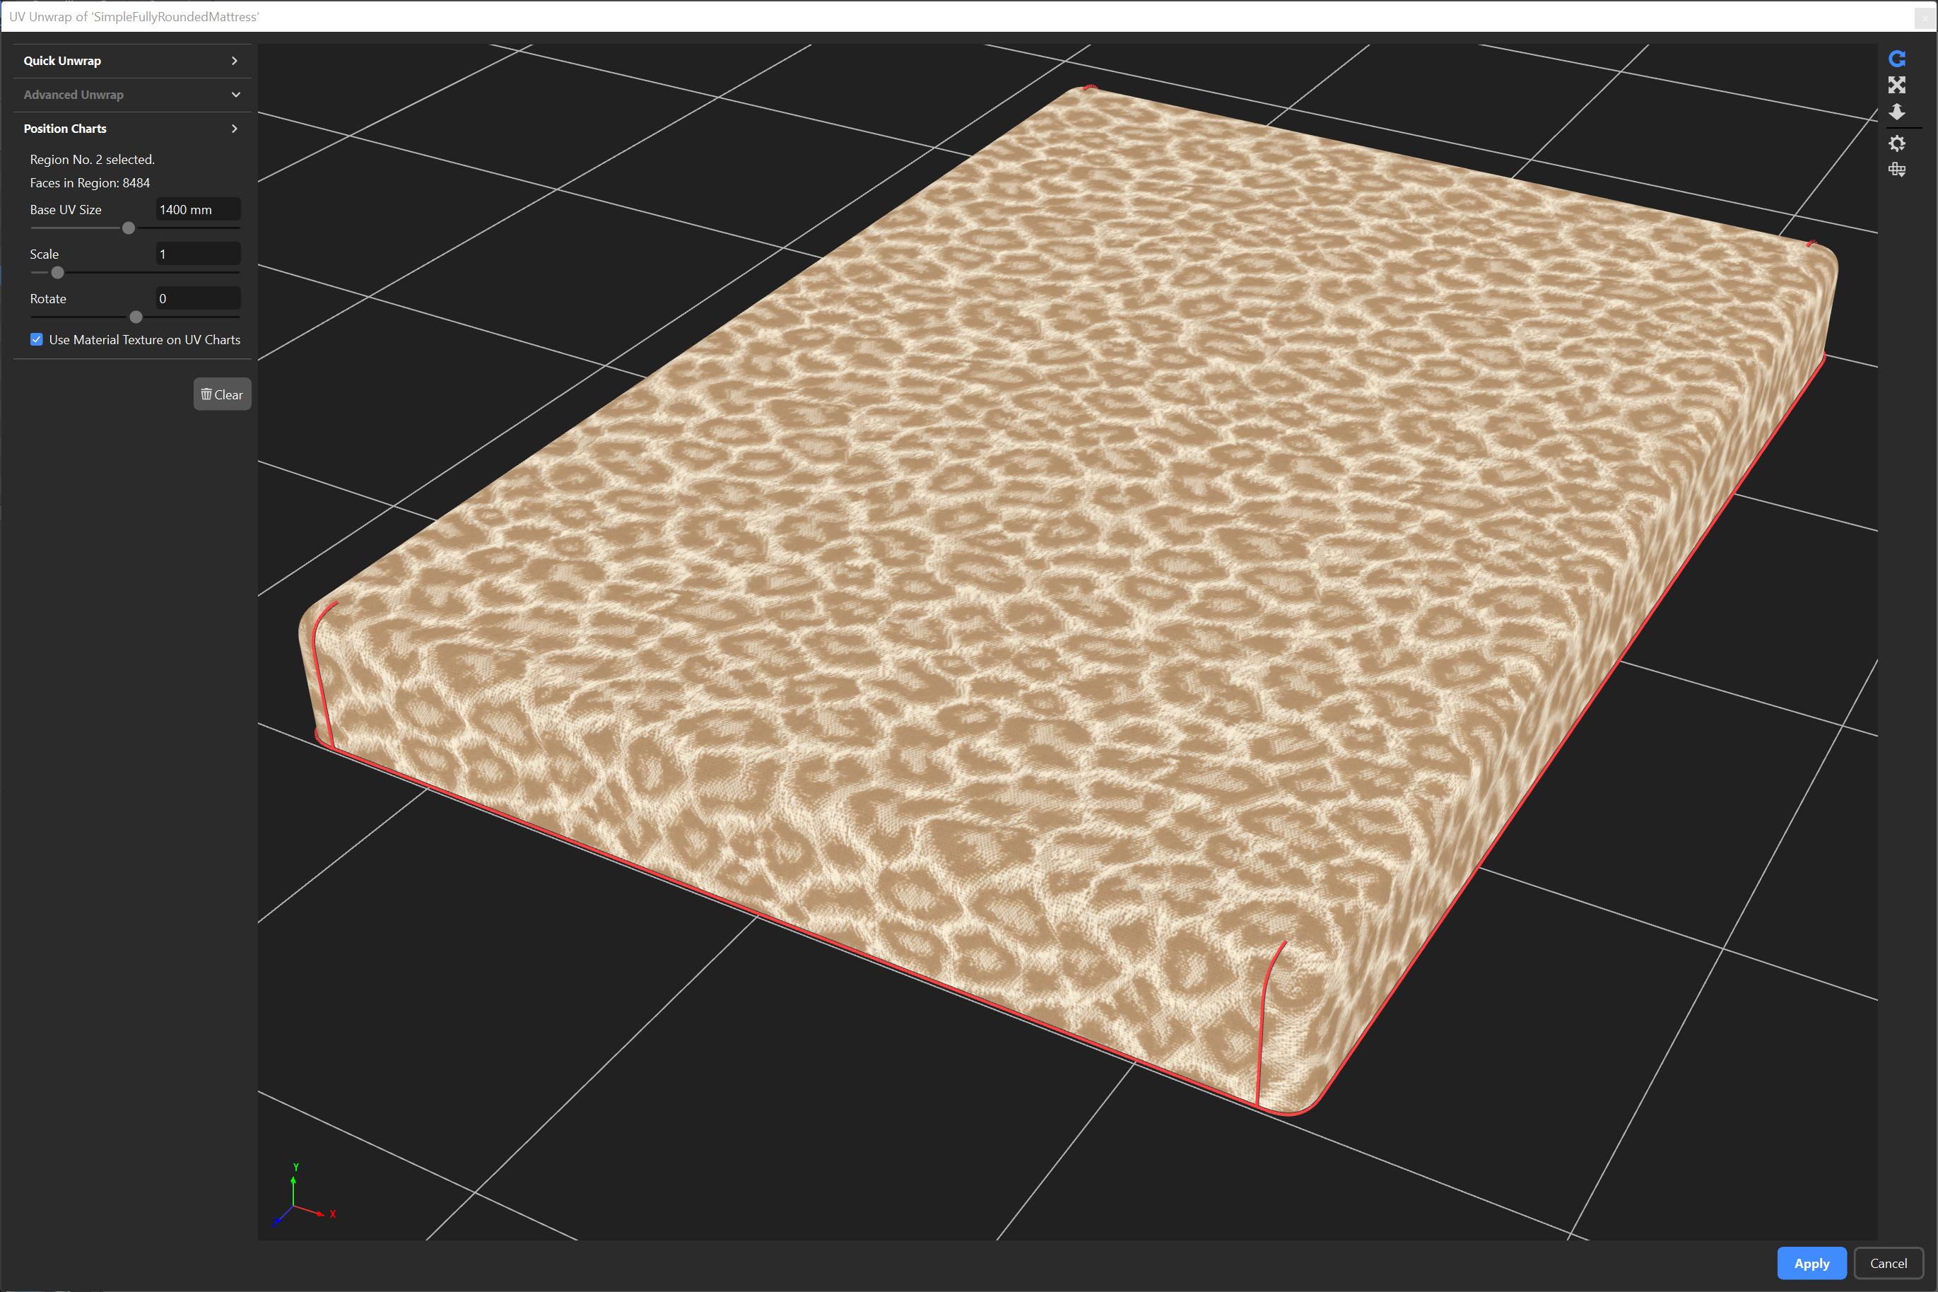Image resolution: width=1938 pixels, height=1292 pixels.
Task: Open the gear settings dropdown icon
Action: tap(1897, 143)
